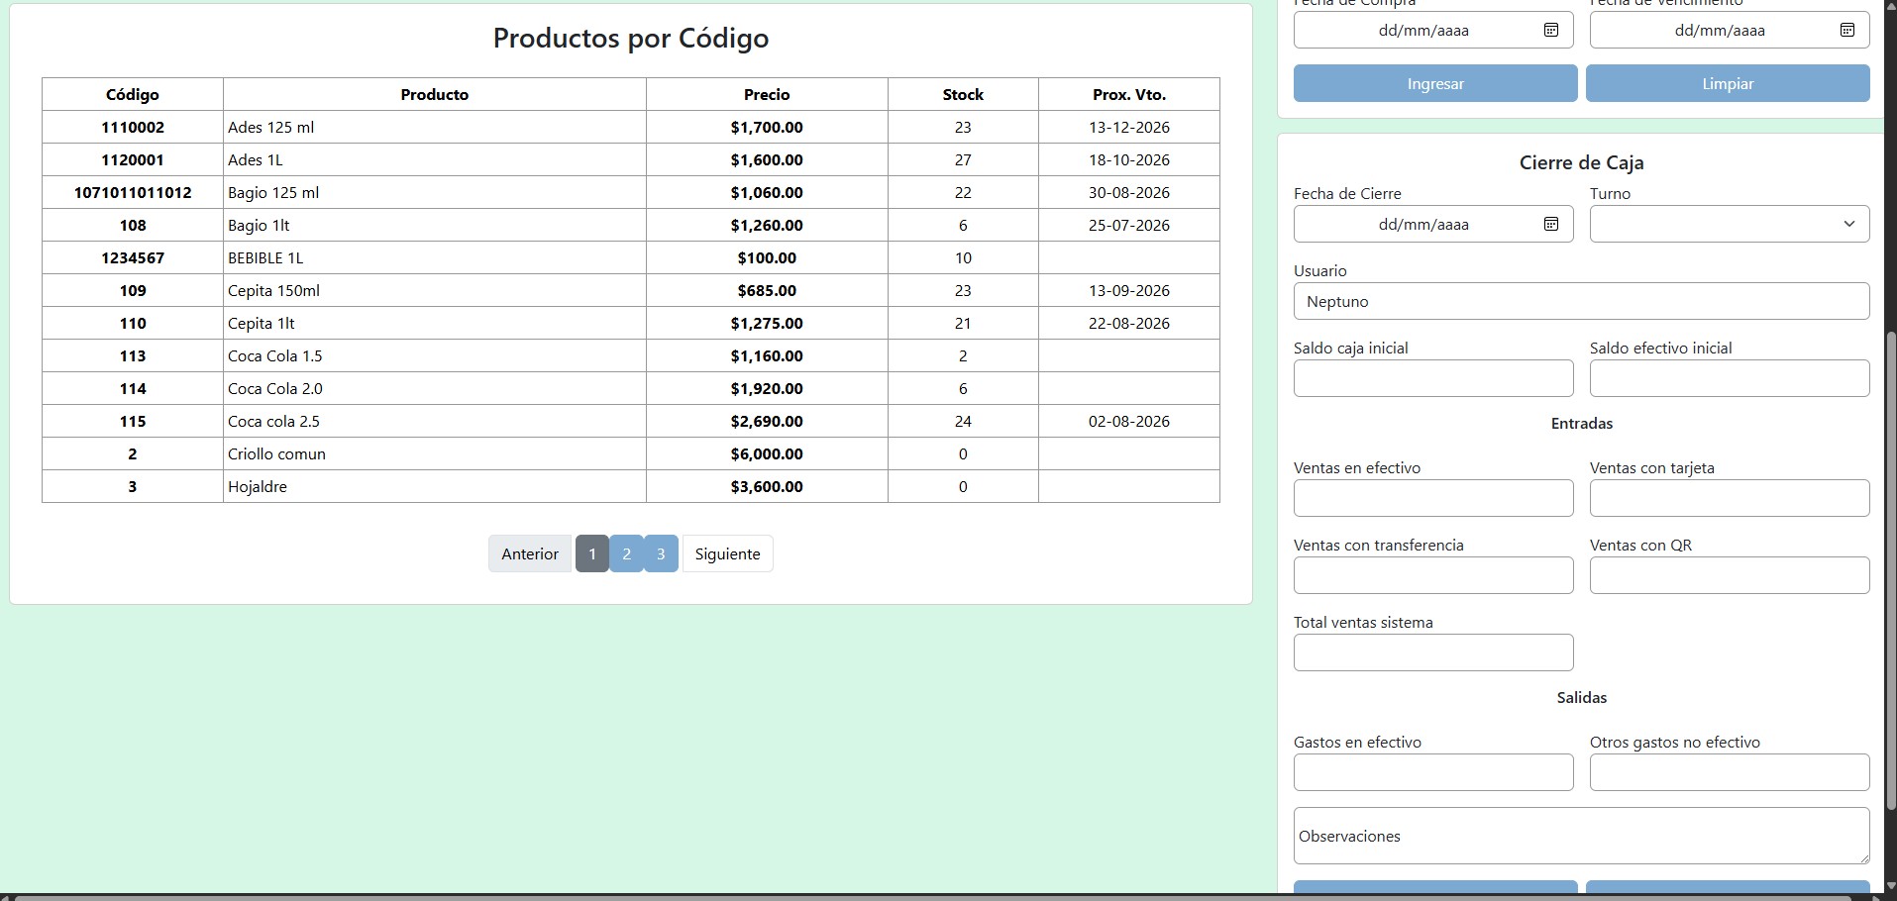Select the Criollo comun product cell
The width and height of the screenshot is (1897, 901).
point(435,453)
